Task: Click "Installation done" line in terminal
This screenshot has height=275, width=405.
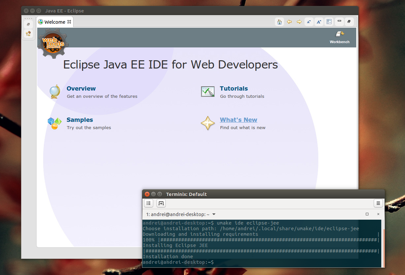Action: coord(168,257)
